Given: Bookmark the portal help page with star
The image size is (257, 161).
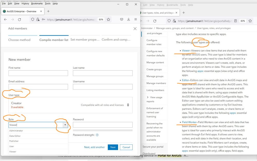Looking at the screenshot, I should coord(250,21).
